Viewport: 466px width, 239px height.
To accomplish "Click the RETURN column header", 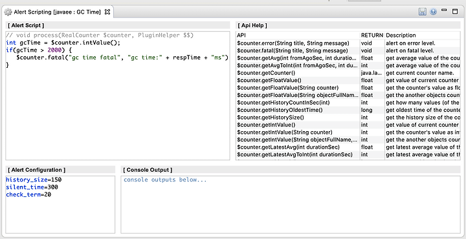I will pos(372,36).
